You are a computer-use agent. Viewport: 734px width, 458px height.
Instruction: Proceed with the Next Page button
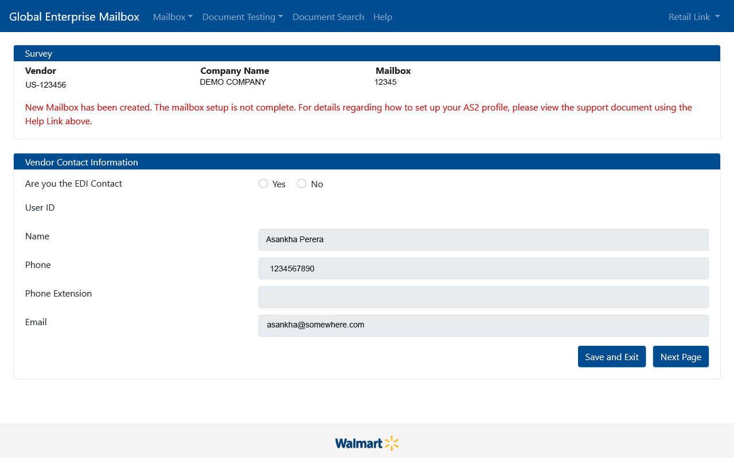point(681,357)
